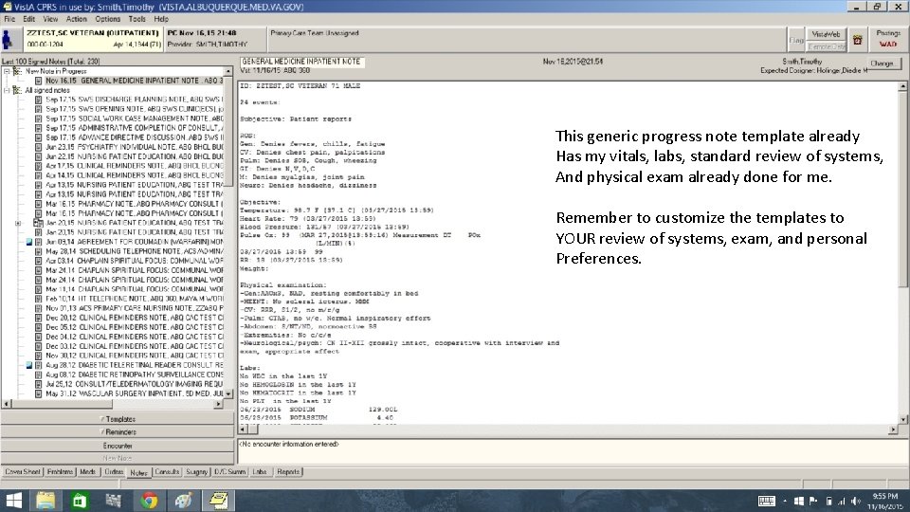Open Google Chrome from the taskbar

pyautogui.click(x=149, y=501)
